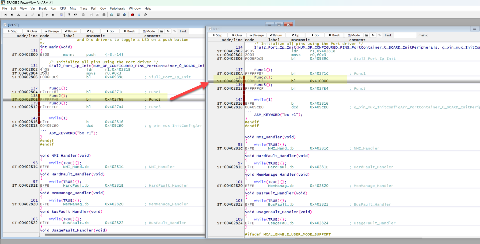The image size is (480, 244).
Task: Open the CPU menu
Action: point(63,8)
